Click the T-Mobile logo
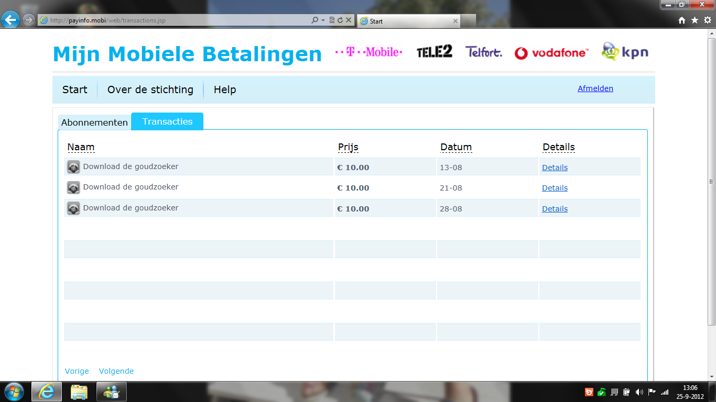The height and width of the screenshot is (402, 716). 368,52
